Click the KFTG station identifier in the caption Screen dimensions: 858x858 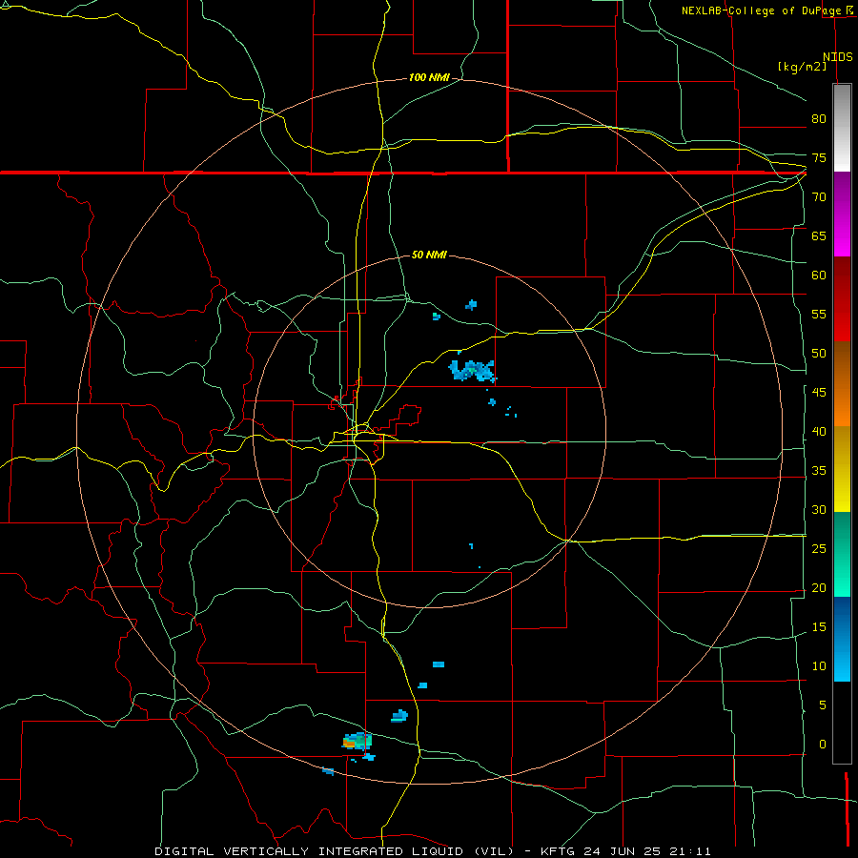point(558,851)
